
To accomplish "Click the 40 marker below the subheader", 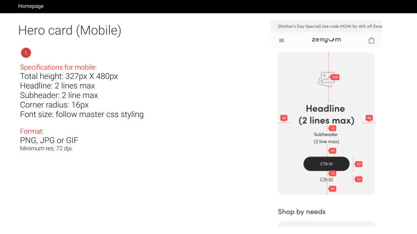I will [x=332, y=151].
